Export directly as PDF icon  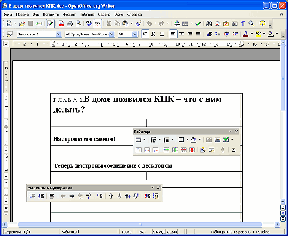[61, 23]
